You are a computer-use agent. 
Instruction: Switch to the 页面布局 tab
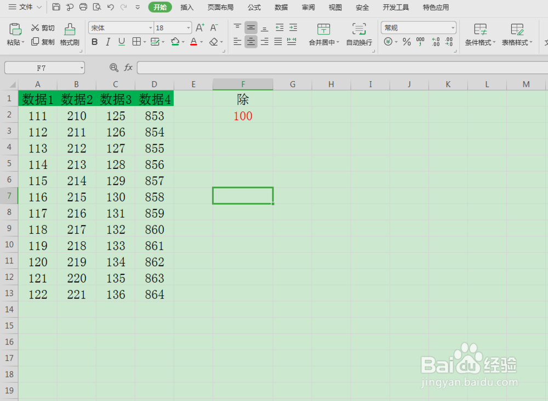click(220, 7)
